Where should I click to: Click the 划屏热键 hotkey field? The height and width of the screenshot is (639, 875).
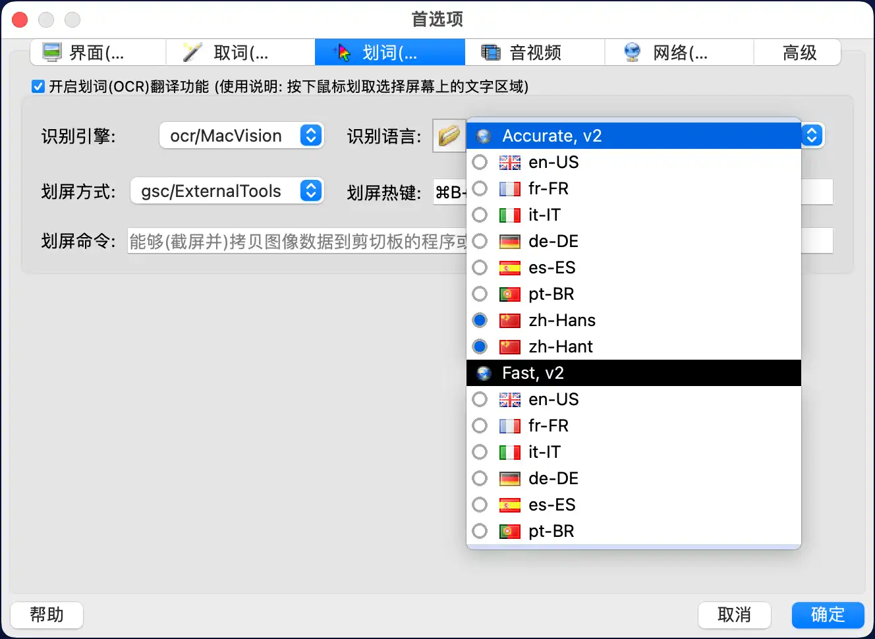[x=633, y=192]
